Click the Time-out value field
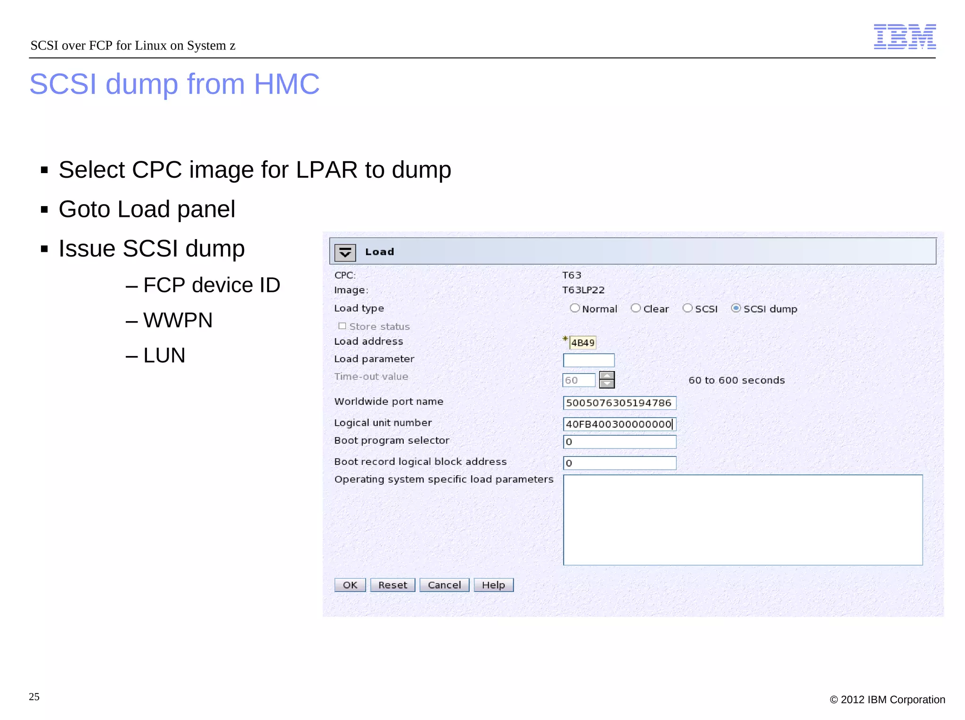The height and width of the screenshot is (720, 965). pyautogui.click(x=579, y=380)
